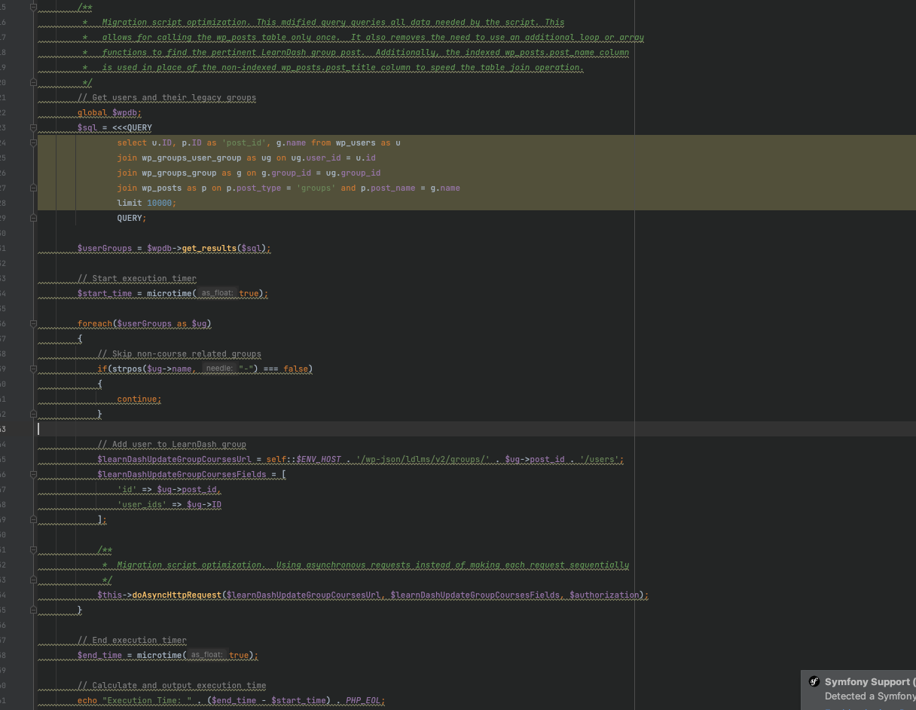The image size is (916, 710).
Task: Collapse the foreach($userGroups) loop fold
Action: pos(33,323)
